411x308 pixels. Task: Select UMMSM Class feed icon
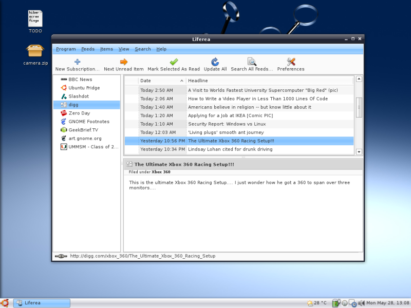(x=64, y=147)
